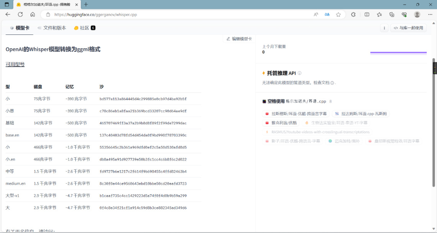Open space 桑切斯视觉特效/耳语字幕

393,141
